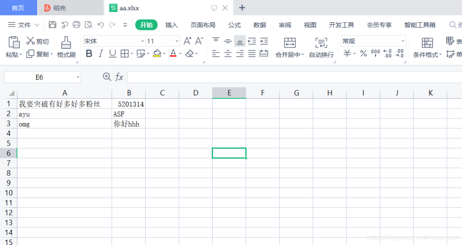Viewport: 462px width, 245px height.
Task: Expand fill color dropdown arrow
Action: click(164, 53)
